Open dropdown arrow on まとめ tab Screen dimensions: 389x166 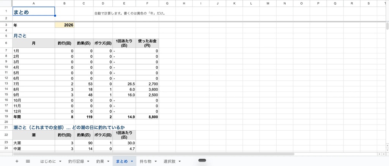[132, 161]
